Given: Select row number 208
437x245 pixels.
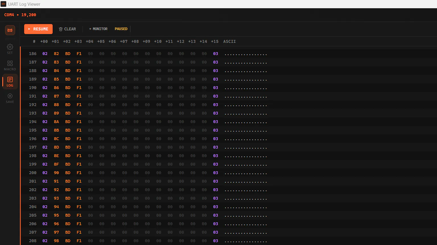Looking at the screenshot, I should click(33, 241).
